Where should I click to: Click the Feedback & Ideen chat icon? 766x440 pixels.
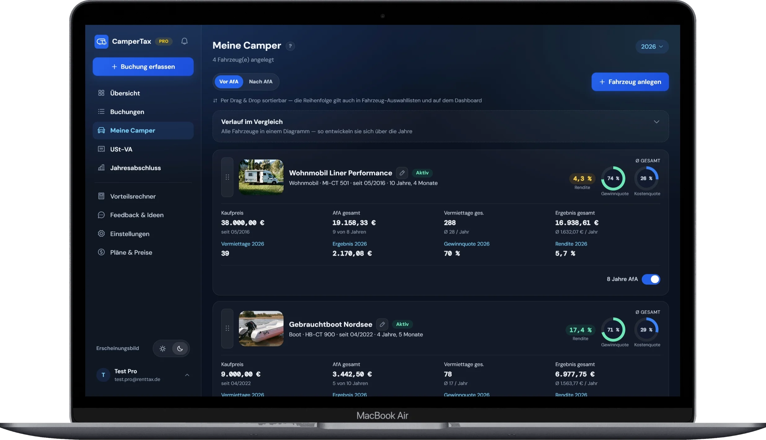(x=101, y=215)
